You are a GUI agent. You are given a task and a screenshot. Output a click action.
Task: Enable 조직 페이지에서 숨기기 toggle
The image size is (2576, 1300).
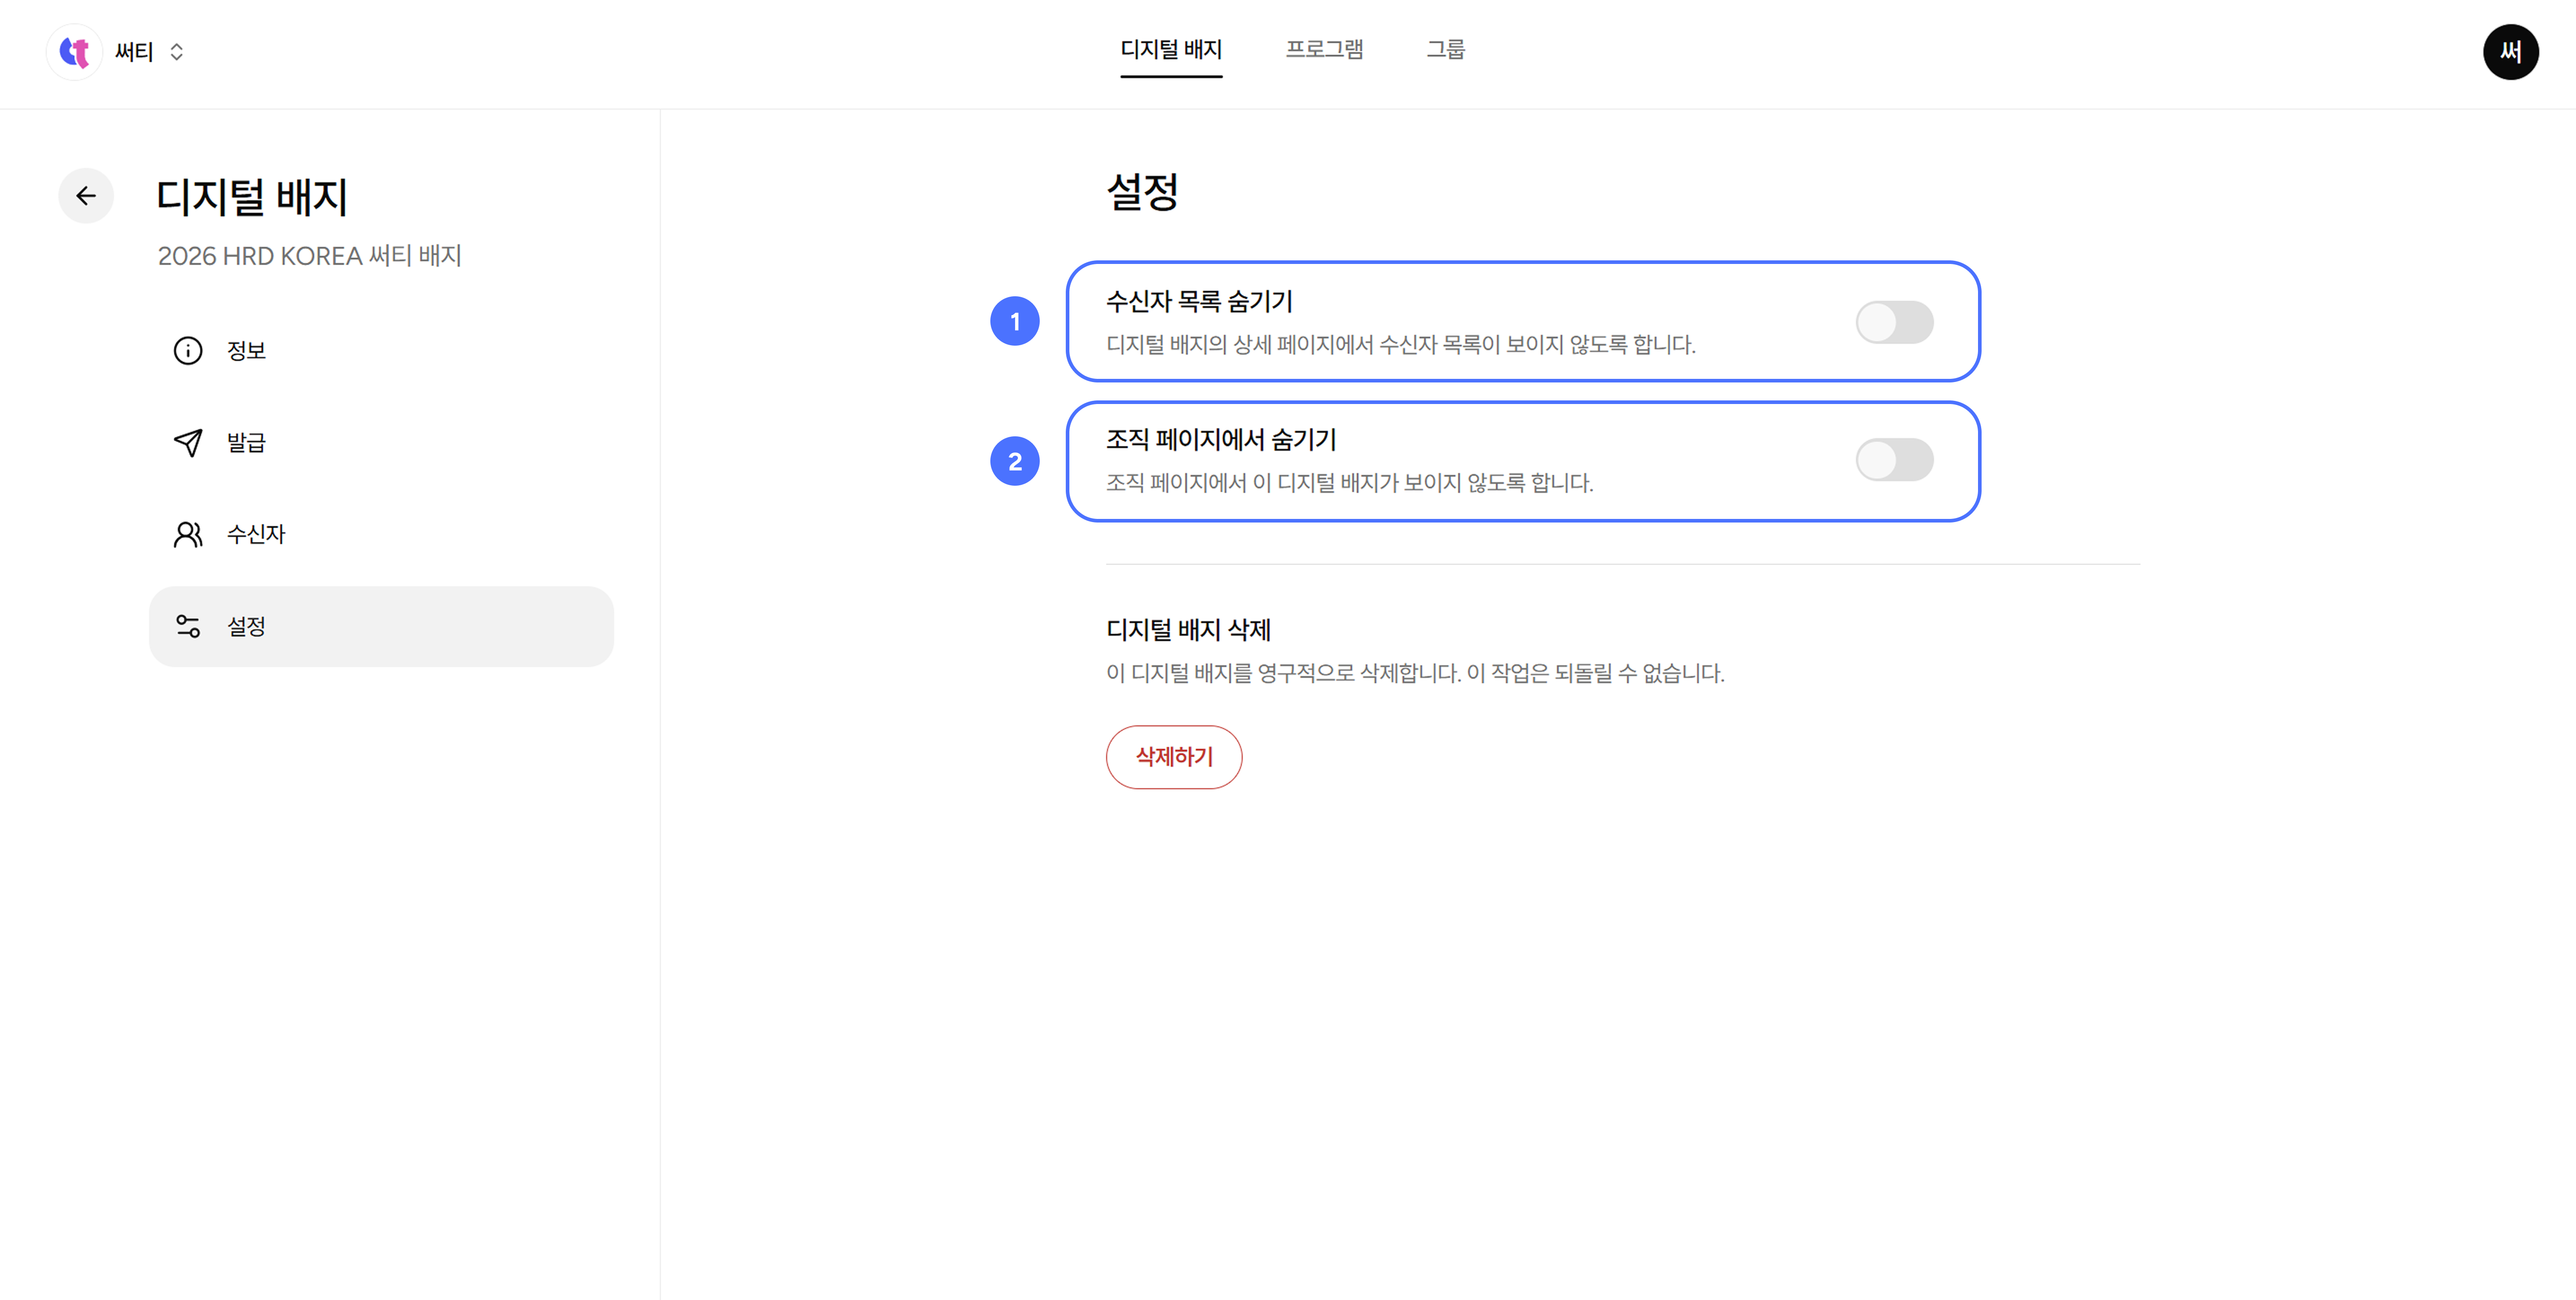(x=1894, y=460)
